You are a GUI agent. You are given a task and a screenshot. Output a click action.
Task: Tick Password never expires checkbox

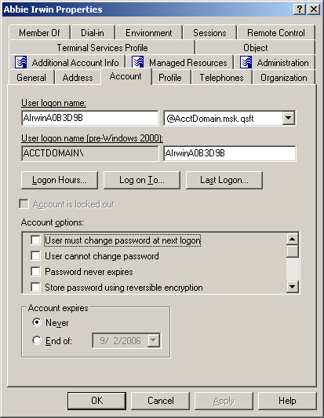click(x=35, y=271)
